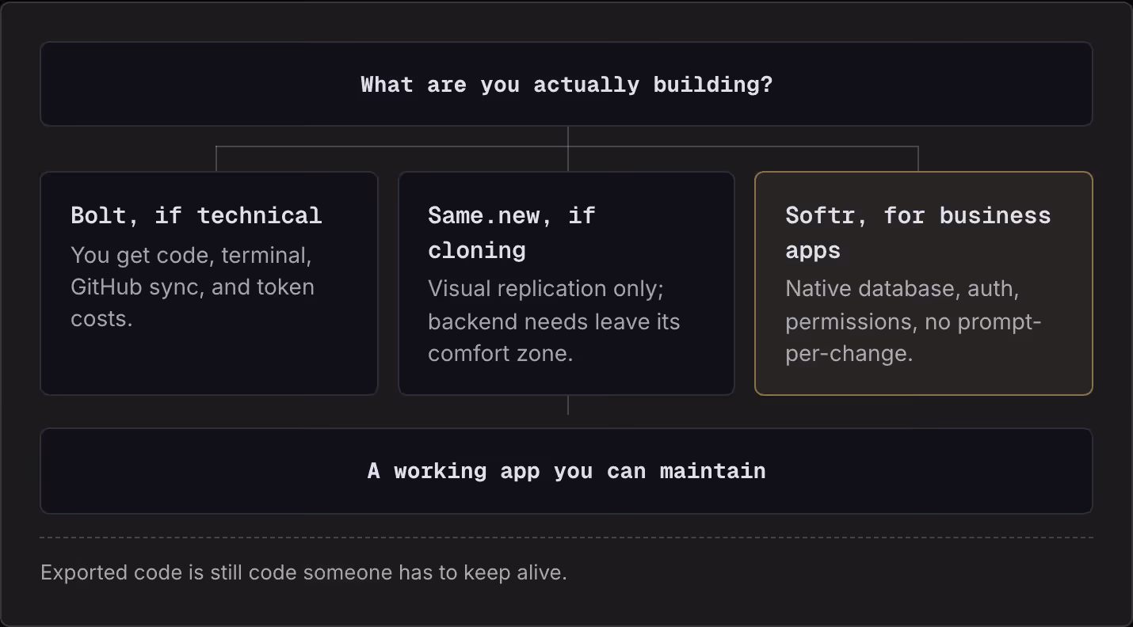1133x627 pixels.
Task: Click the "Softr, for business apps" heading
Action: [918, 233]
